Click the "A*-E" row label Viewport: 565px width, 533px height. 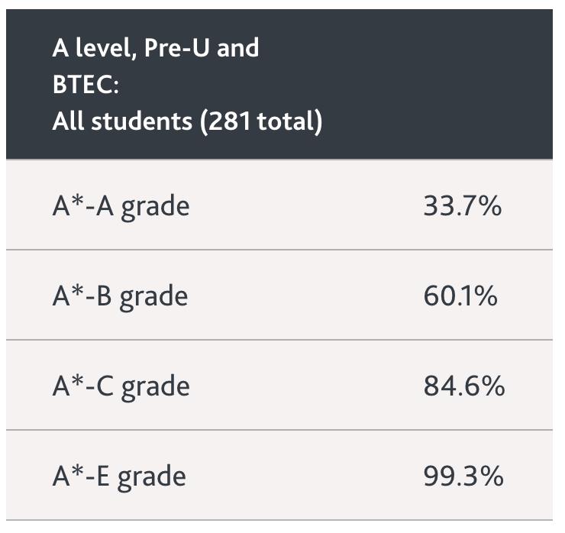pyautogui.click(x=81, y=476)
